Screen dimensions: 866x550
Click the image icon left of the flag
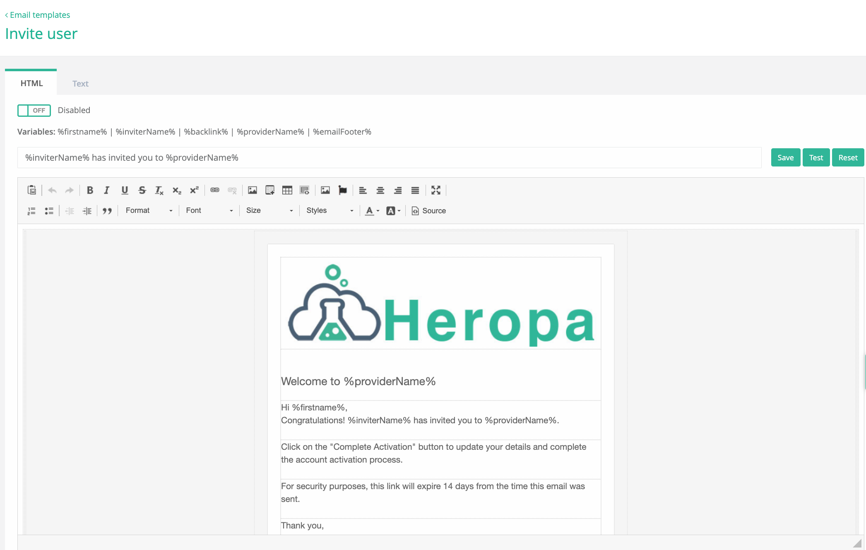[325, 190]
